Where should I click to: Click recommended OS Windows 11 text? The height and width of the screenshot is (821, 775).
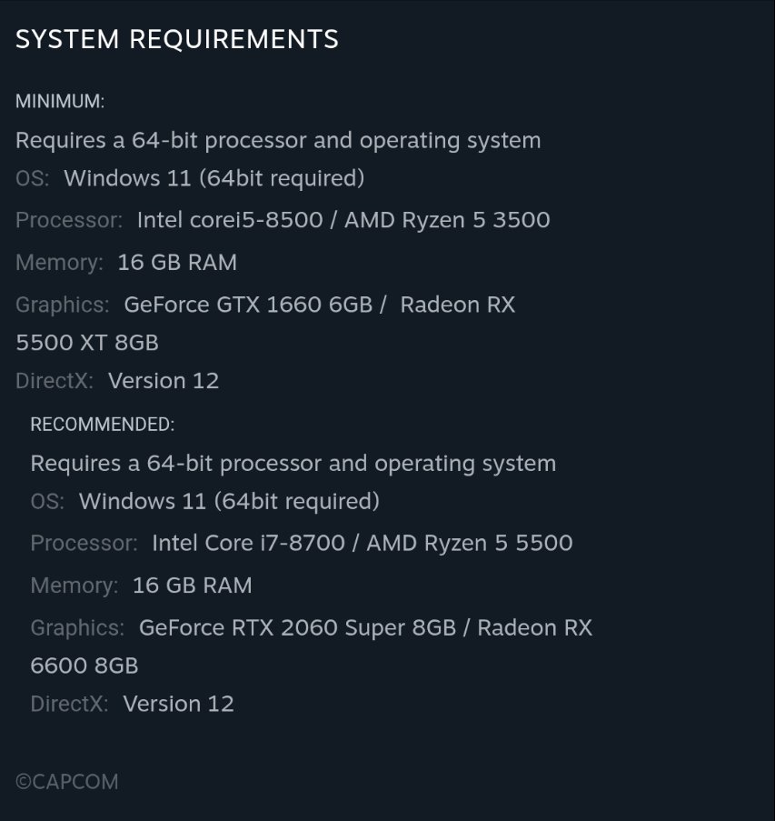pyautogui.click(x=229, y=501)
